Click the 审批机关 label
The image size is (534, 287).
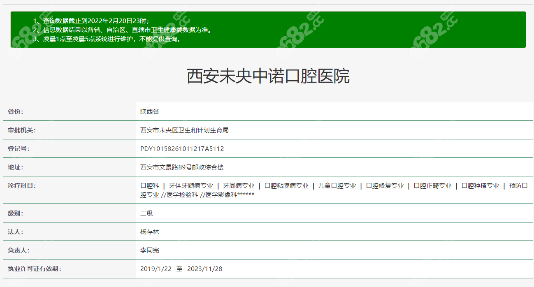(22, 130)
